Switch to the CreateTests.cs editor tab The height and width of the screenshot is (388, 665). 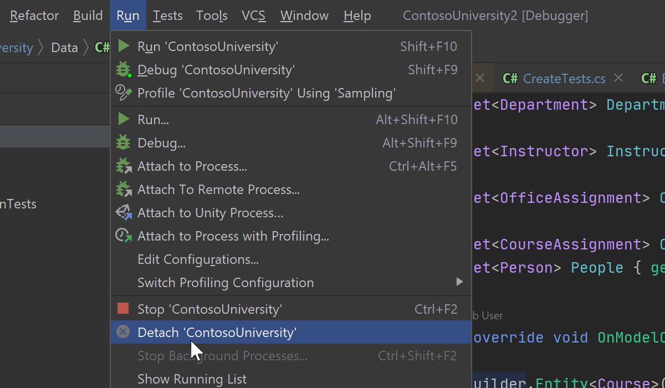564,79
